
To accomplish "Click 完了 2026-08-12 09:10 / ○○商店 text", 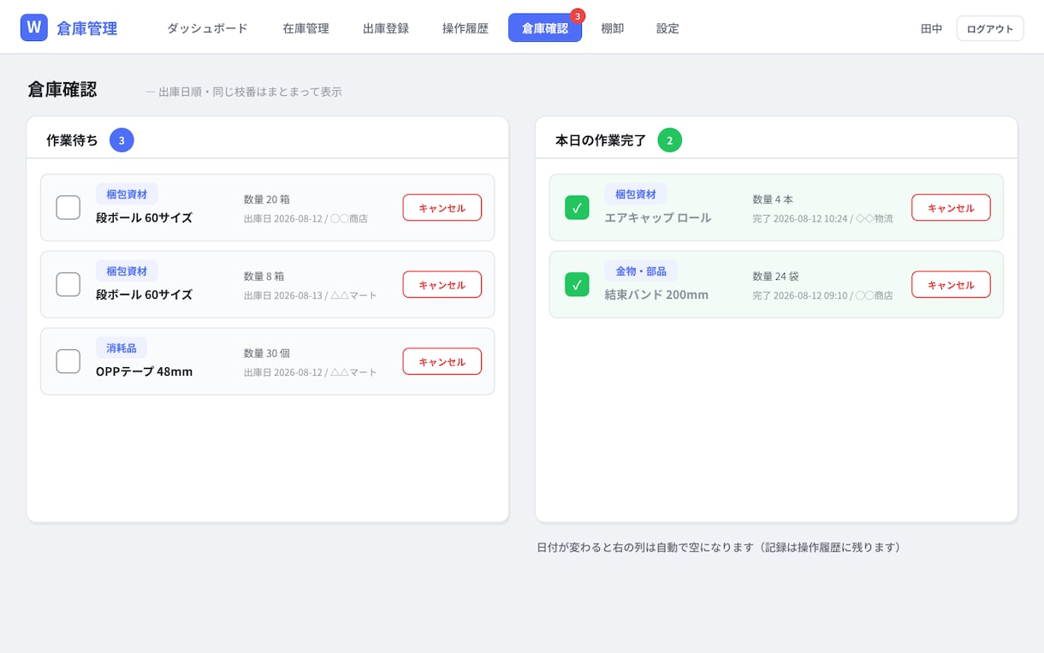I will (822, 295).
